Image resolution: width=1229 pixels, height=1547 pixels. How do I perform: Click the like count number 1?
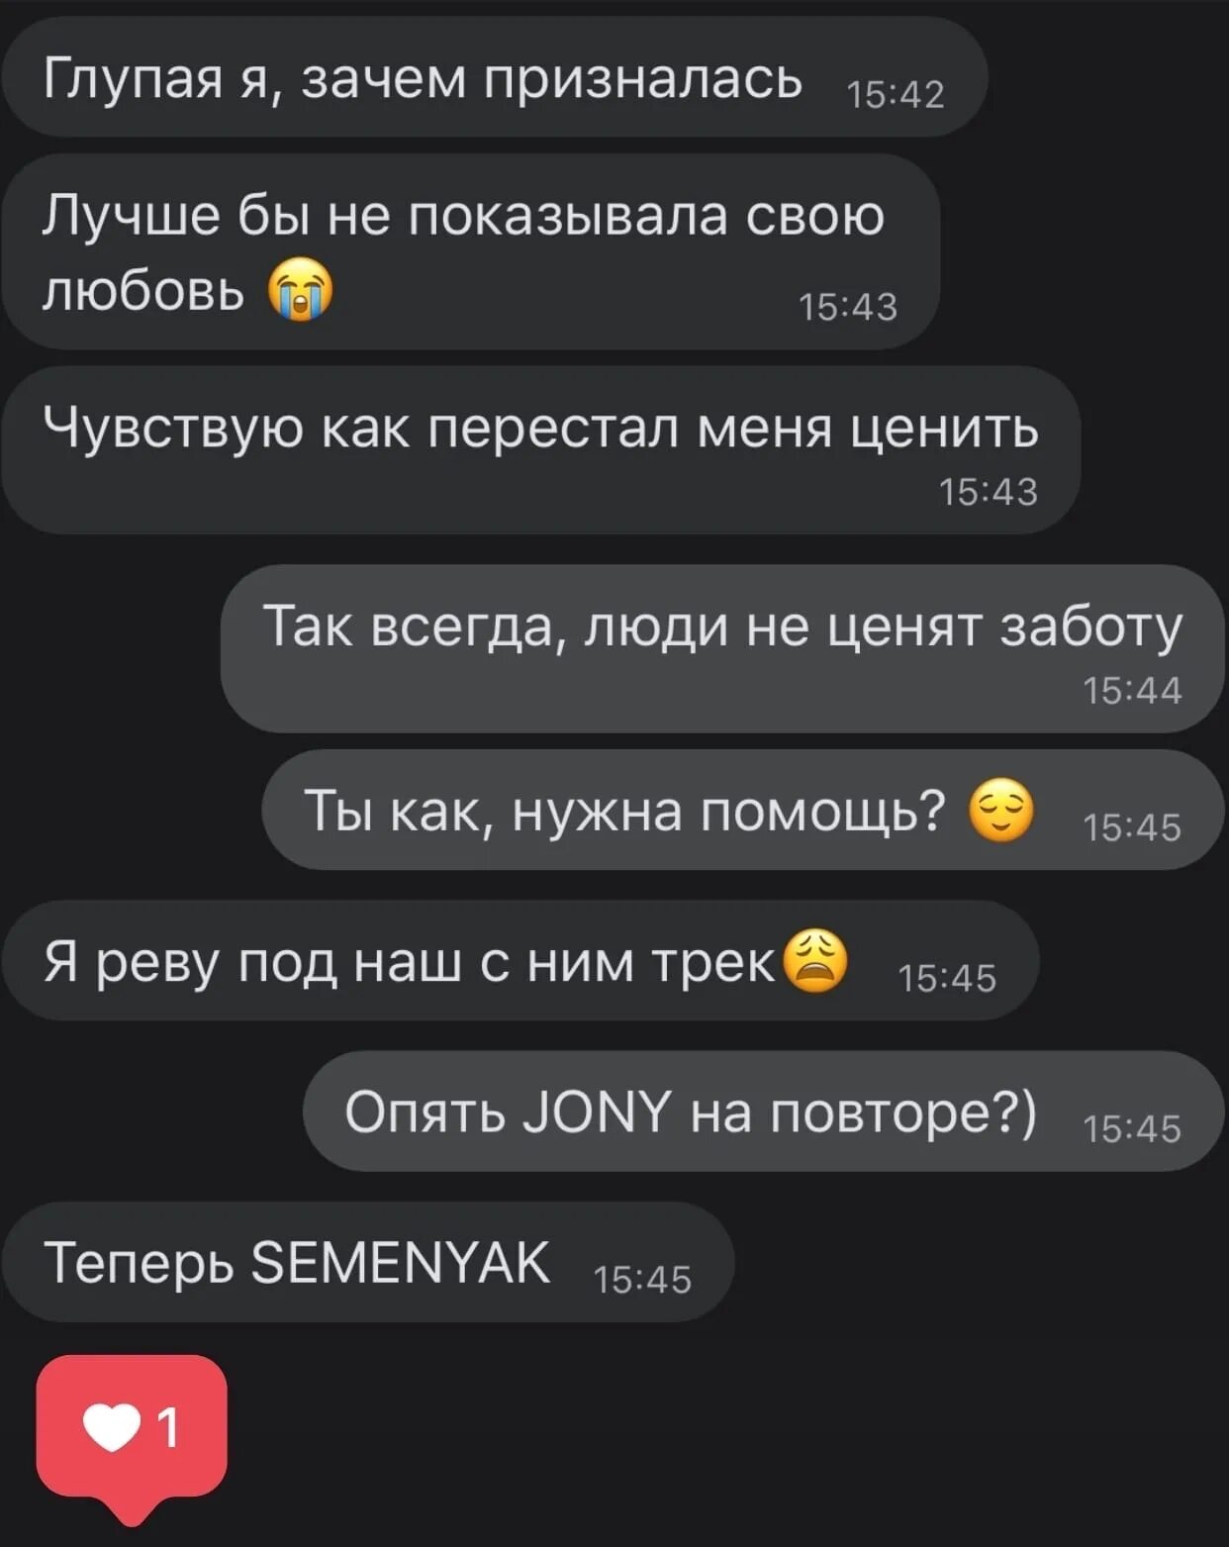click(x=168, y=1428)
